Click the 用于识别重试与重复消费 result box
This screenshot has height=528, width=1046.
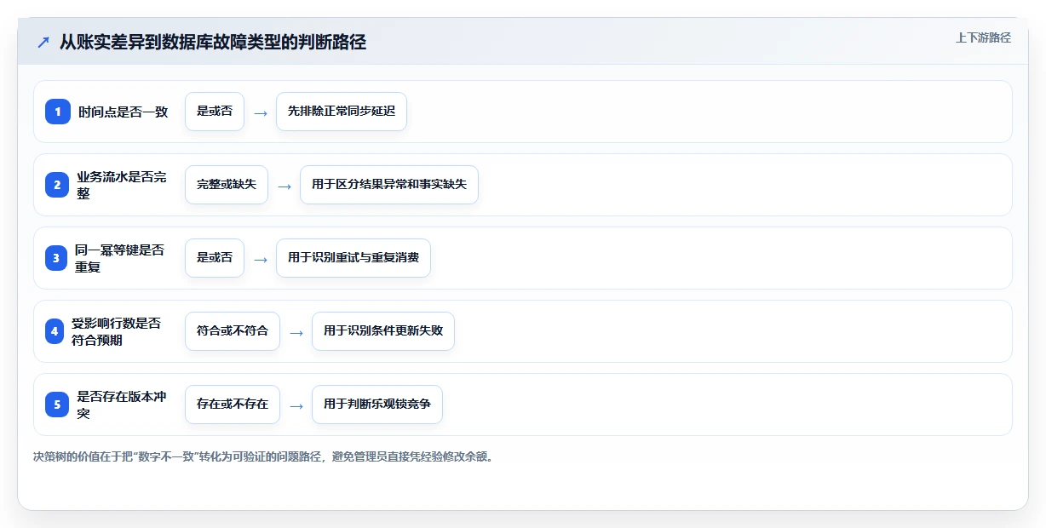tap(353, 258)
